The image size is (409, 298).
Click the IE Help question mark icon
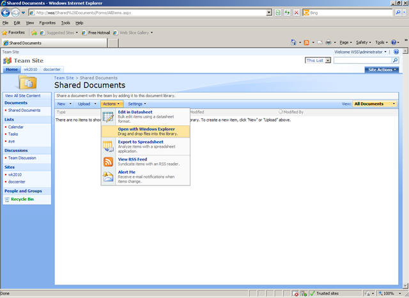click(394, 42)
